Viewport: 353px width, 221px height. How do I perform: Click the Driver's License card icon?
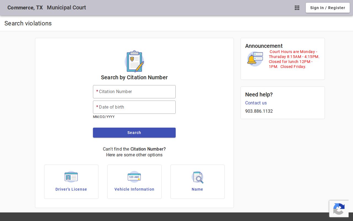(x=71, y=177)
